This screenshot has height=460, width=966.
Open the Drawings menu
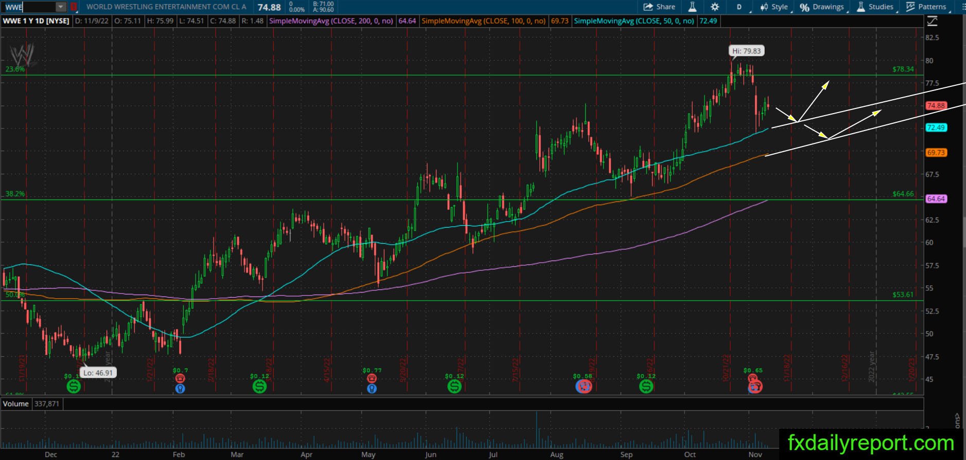point(822,7)
